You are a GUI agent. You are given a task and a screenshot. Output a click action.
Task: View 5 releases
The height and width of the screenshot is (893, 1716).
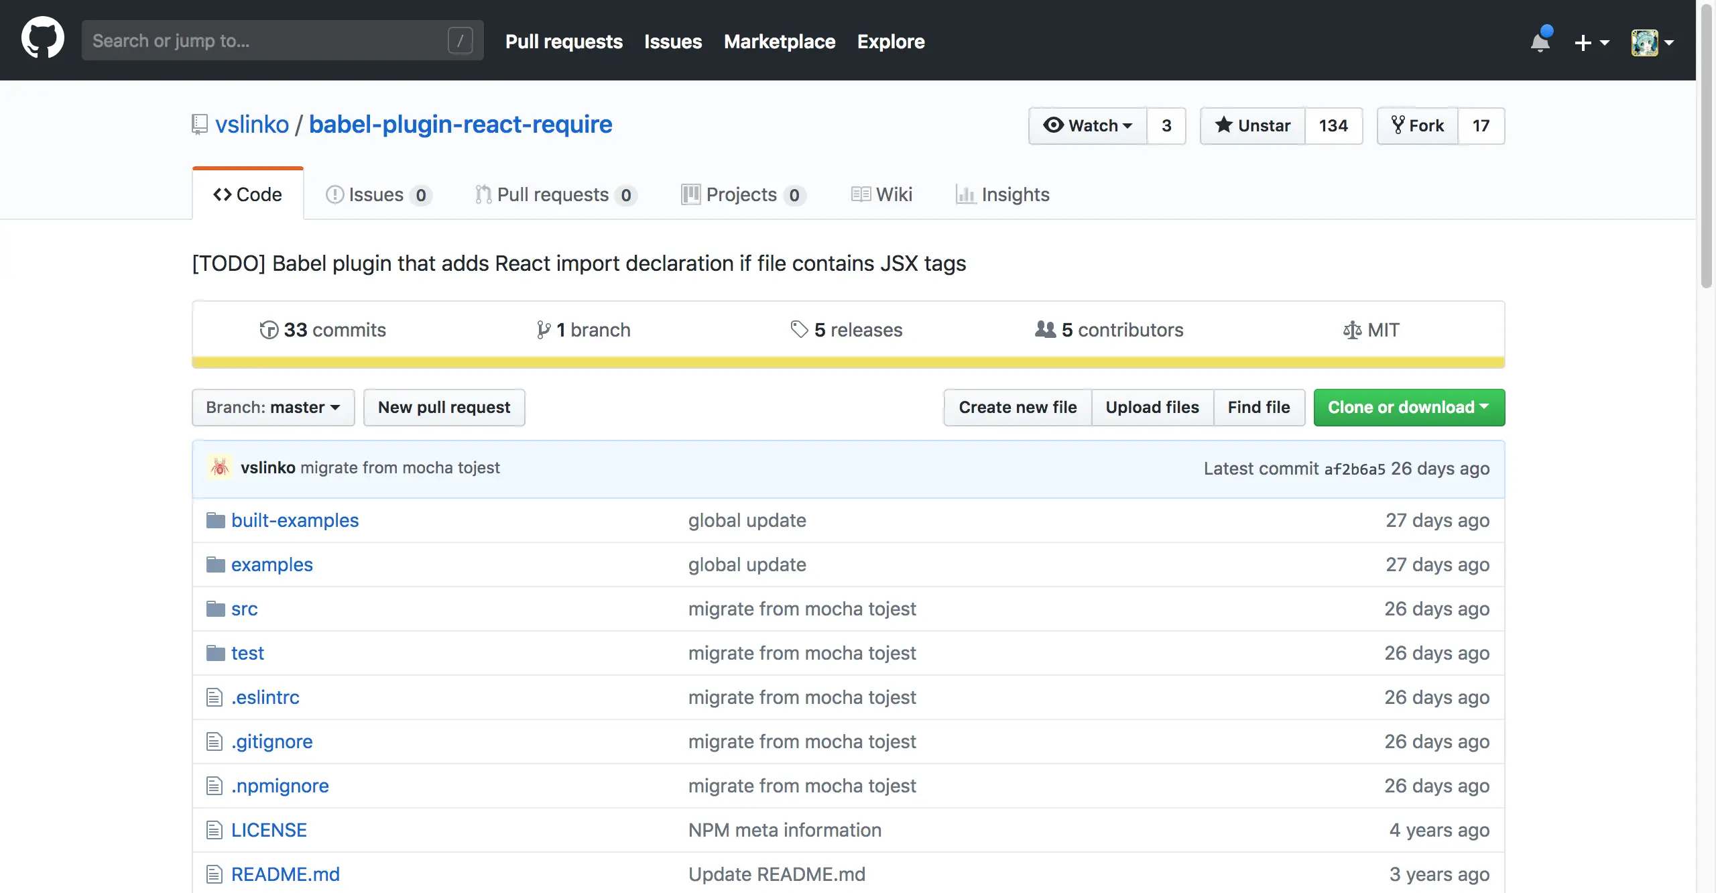(x=846, y=330)
